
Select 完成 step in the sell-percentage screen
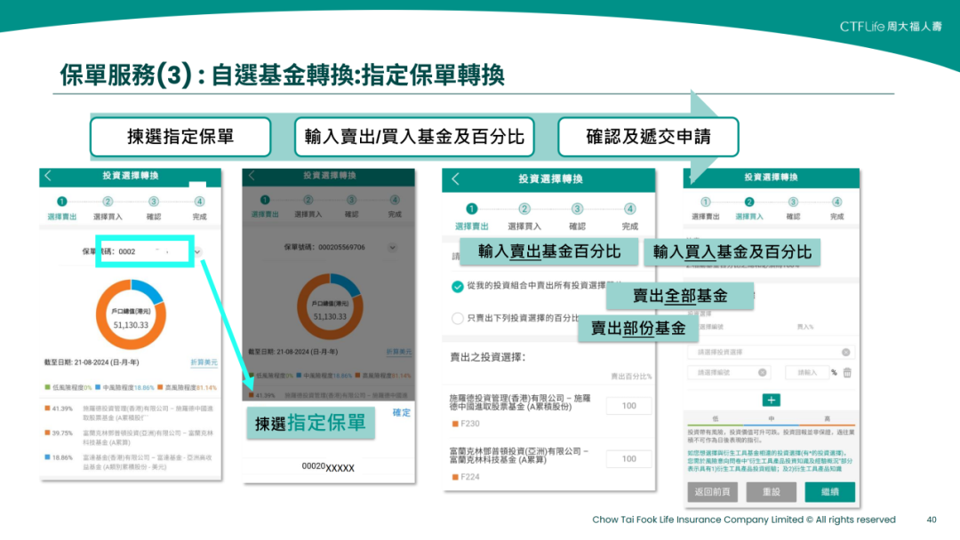(630, 226)
